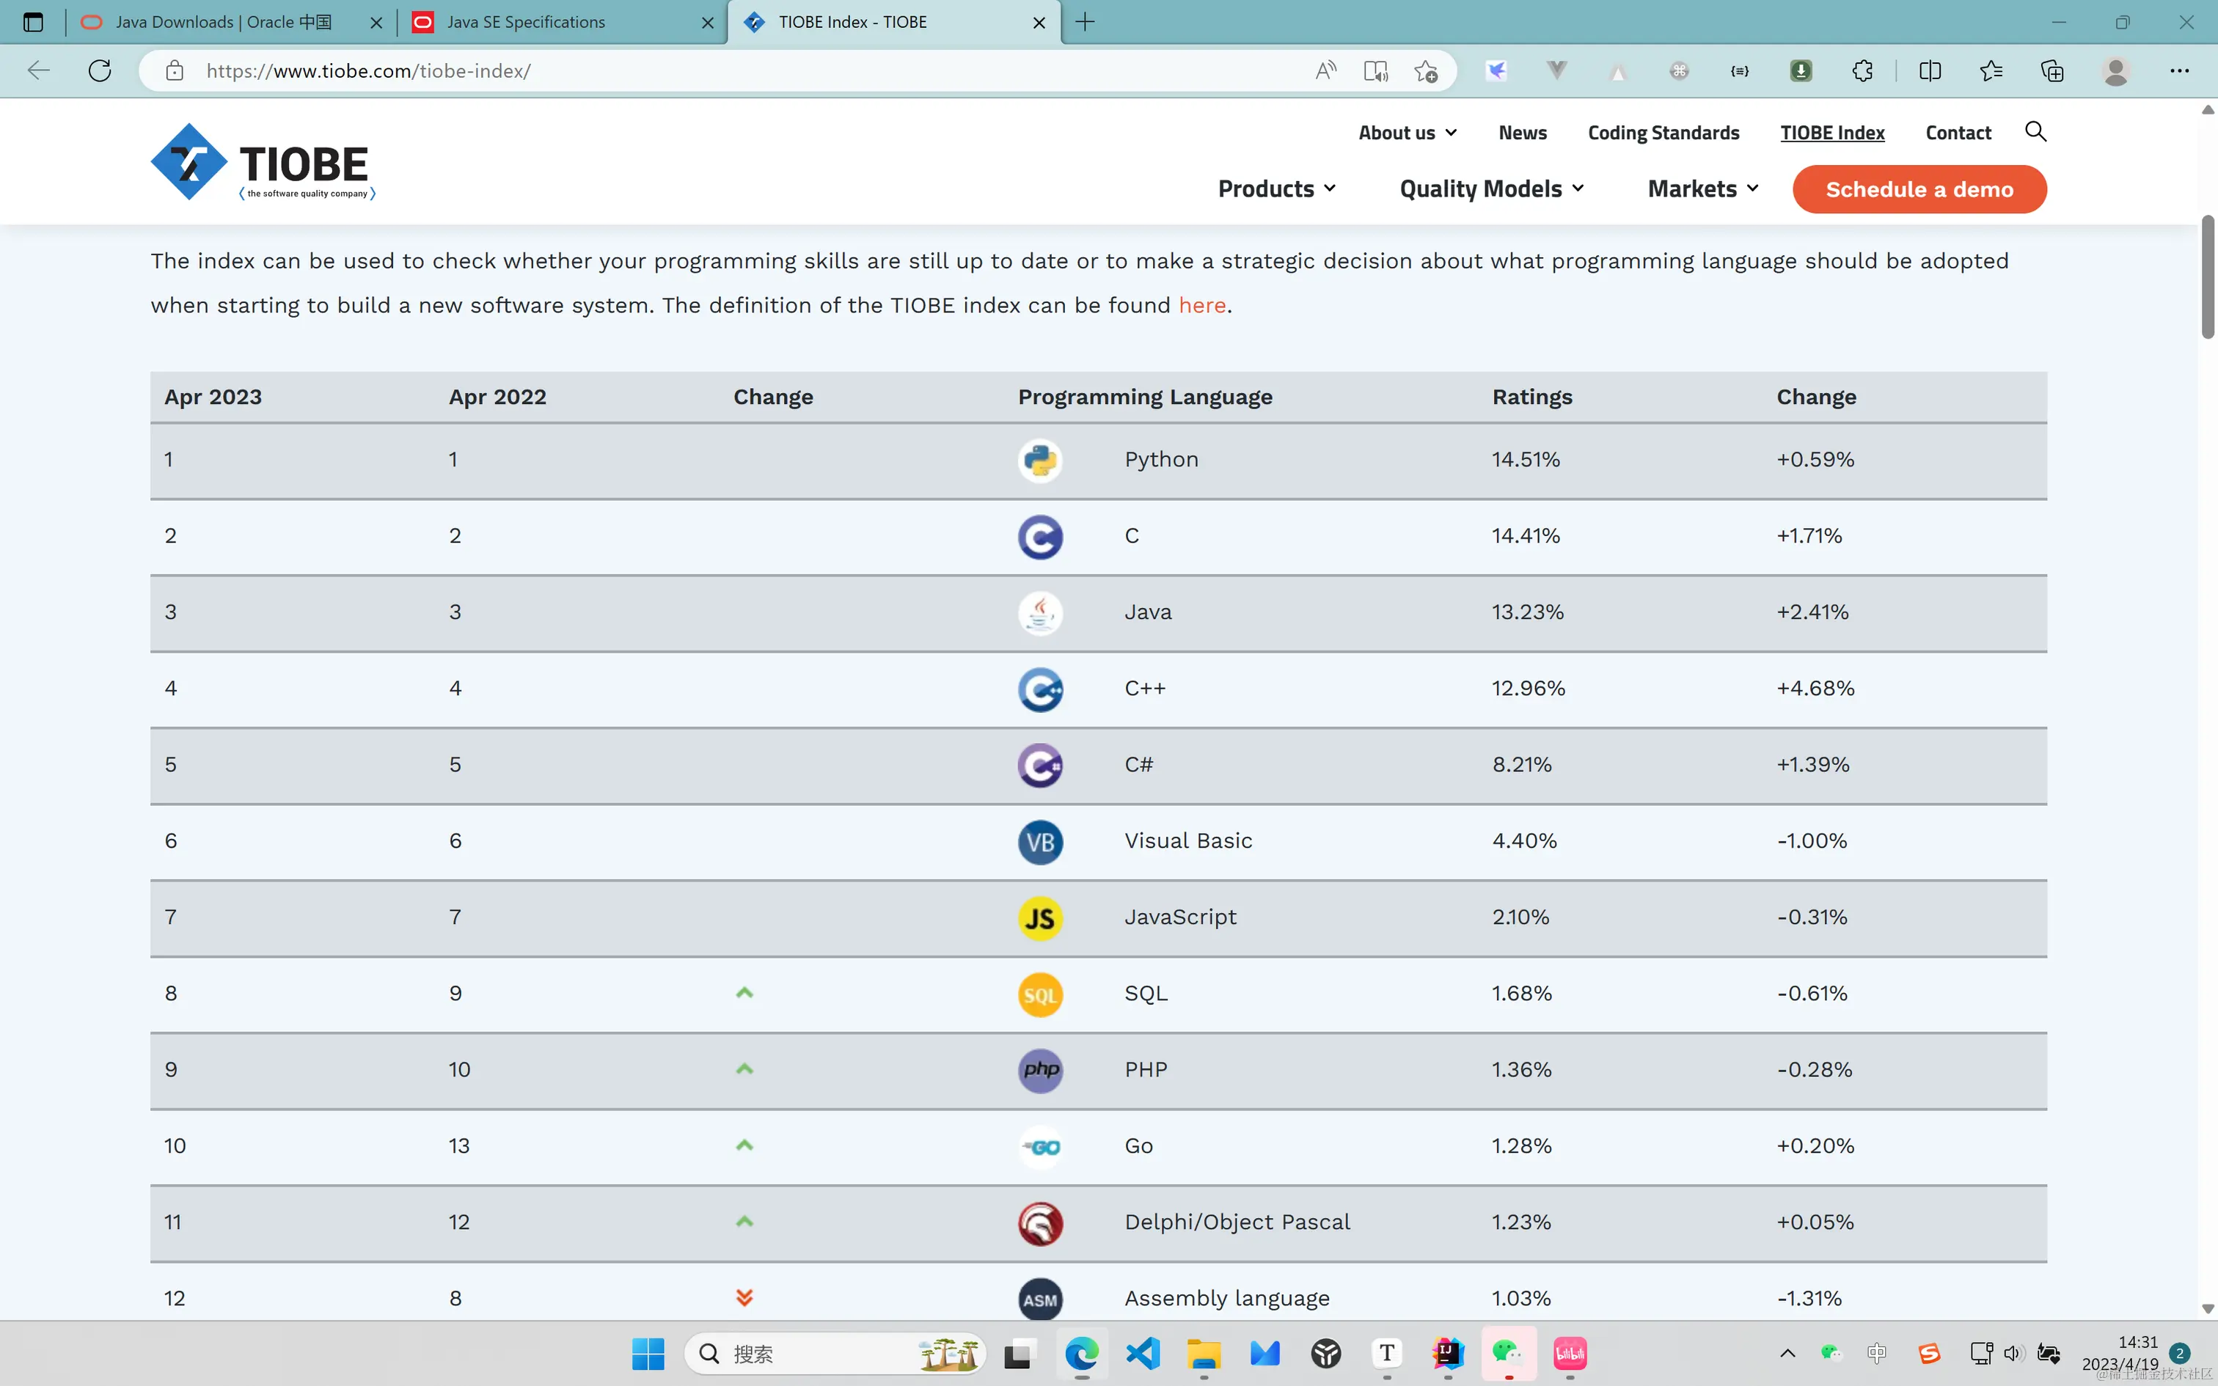Expand the Markets dropdown menu
Screen dimensions: 2218x1386
(x=1703, y=189)
